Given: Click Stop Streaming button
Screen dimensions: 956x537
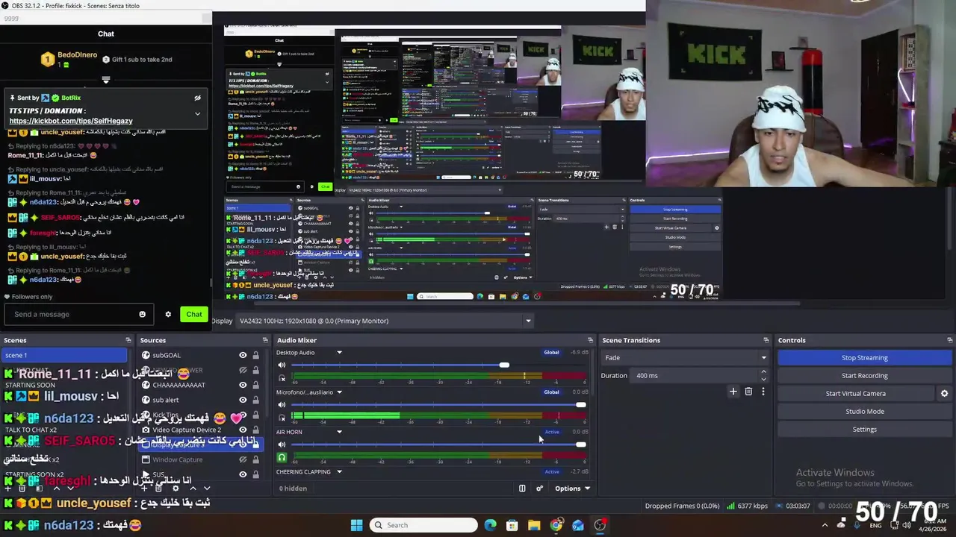Looking at the screenshot, I should (865, 357).
